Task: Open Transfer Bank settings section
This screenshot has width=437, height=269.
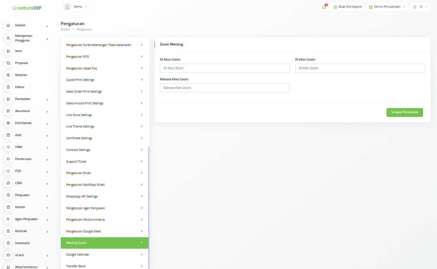Action: point(104,266)
